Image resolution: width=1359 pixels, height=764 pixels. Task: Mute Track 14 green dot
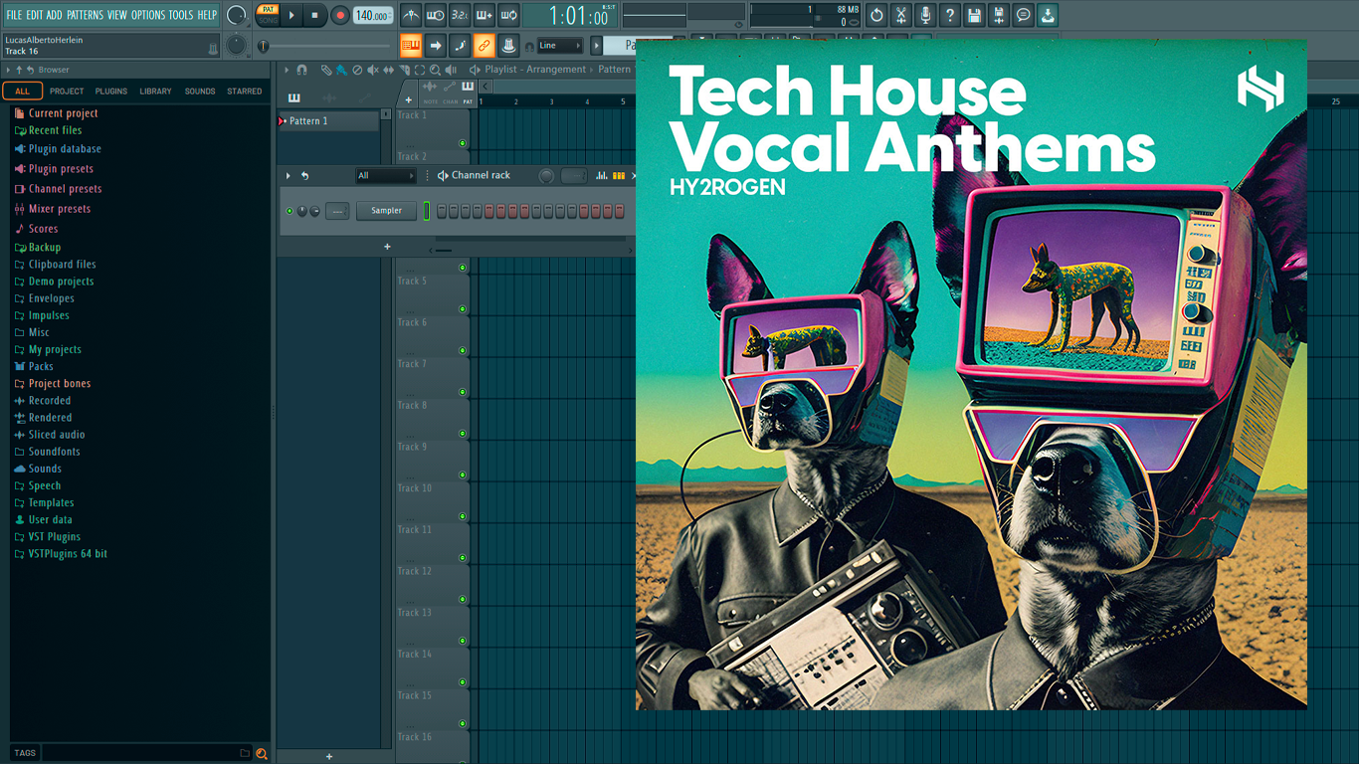tap(463, 682)
